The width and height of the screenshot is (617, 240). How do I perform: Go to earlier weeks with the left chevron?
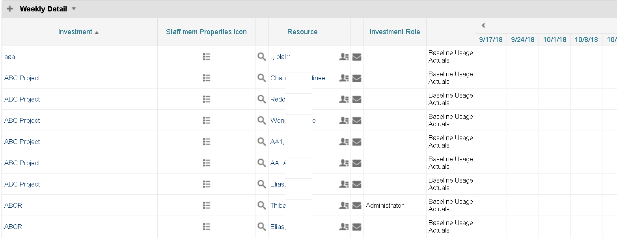(483, 26)
